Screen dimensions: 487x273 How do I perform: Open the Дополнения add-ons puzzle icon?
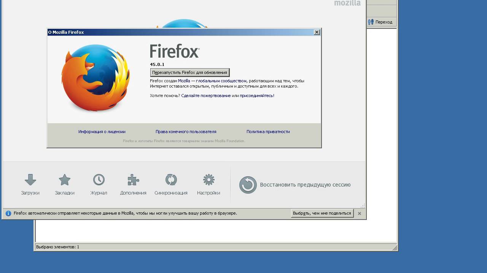point(133,180)
